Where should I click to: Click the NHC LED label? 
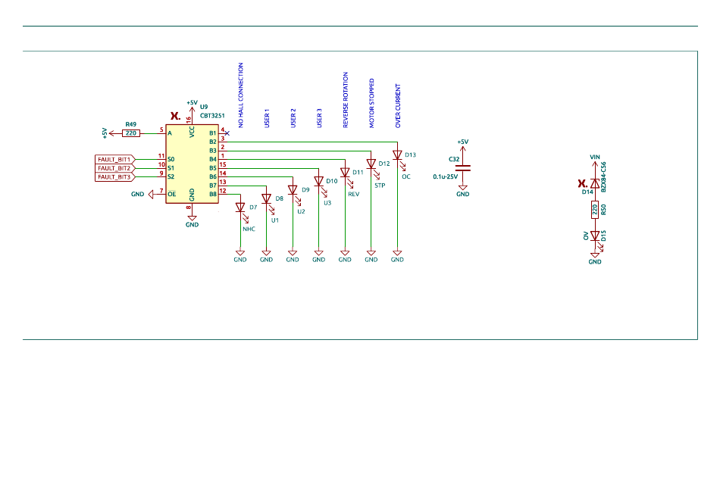tap(249, 229)
